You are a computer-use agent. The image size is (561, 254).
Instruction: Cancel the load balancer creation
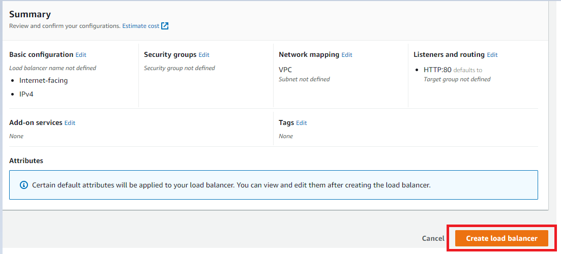[x=433, y=238]
